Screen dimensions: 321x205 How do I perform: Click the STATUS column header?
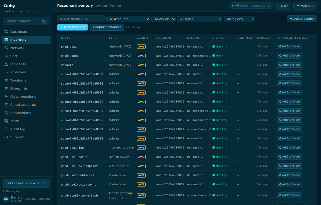click(x=218, y=38)
